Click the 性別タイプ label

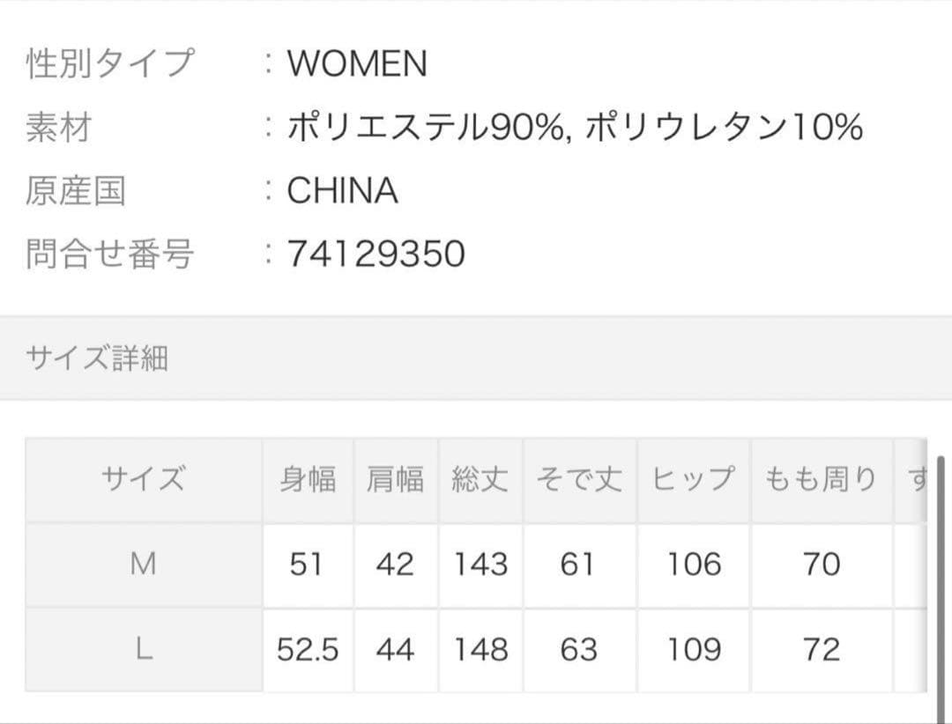coord(109,64)
